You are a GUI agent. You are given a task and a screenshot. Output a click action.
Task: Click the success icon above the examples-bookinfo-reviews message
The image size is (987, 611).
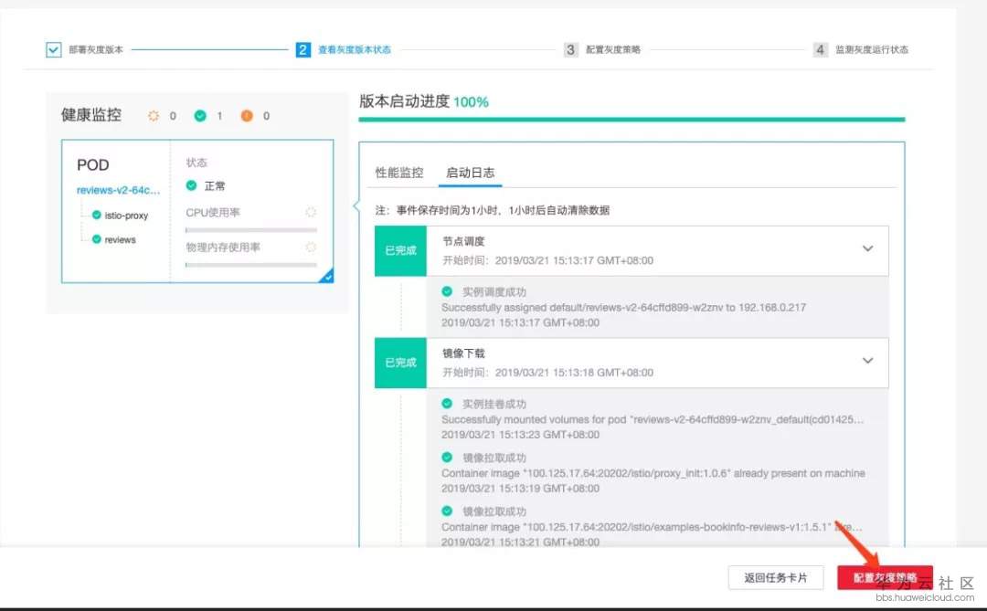click(447, 511)
